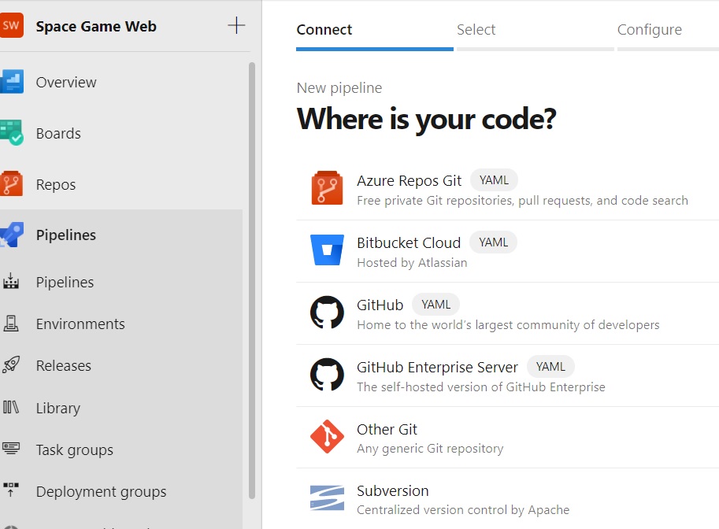Collapse the Pipelines section in sidebar

(x=66, y=235)
